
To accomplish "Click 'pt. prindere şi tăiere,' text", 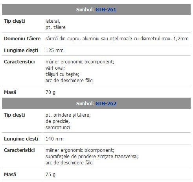I will tap(68, 115).
